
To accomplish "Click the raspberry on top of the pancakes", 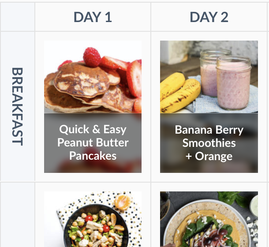I will 92,57.
